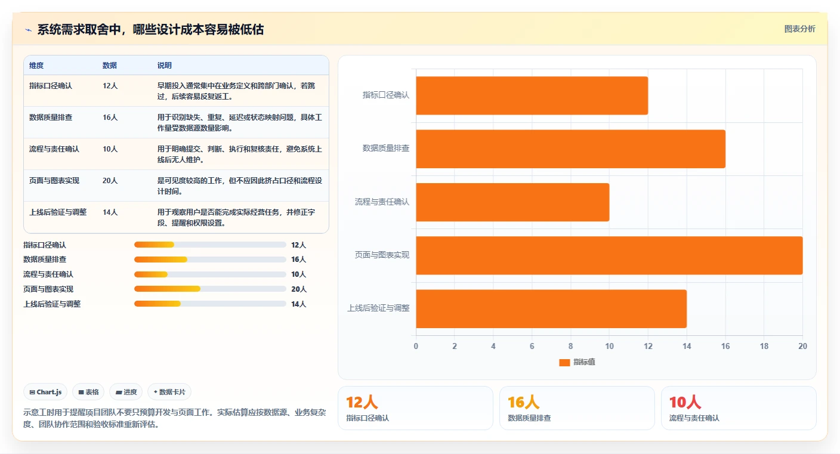Toggle the 指标值 legend swatch
This screenshot has width=840, height=454.
(x=564, y=363)
